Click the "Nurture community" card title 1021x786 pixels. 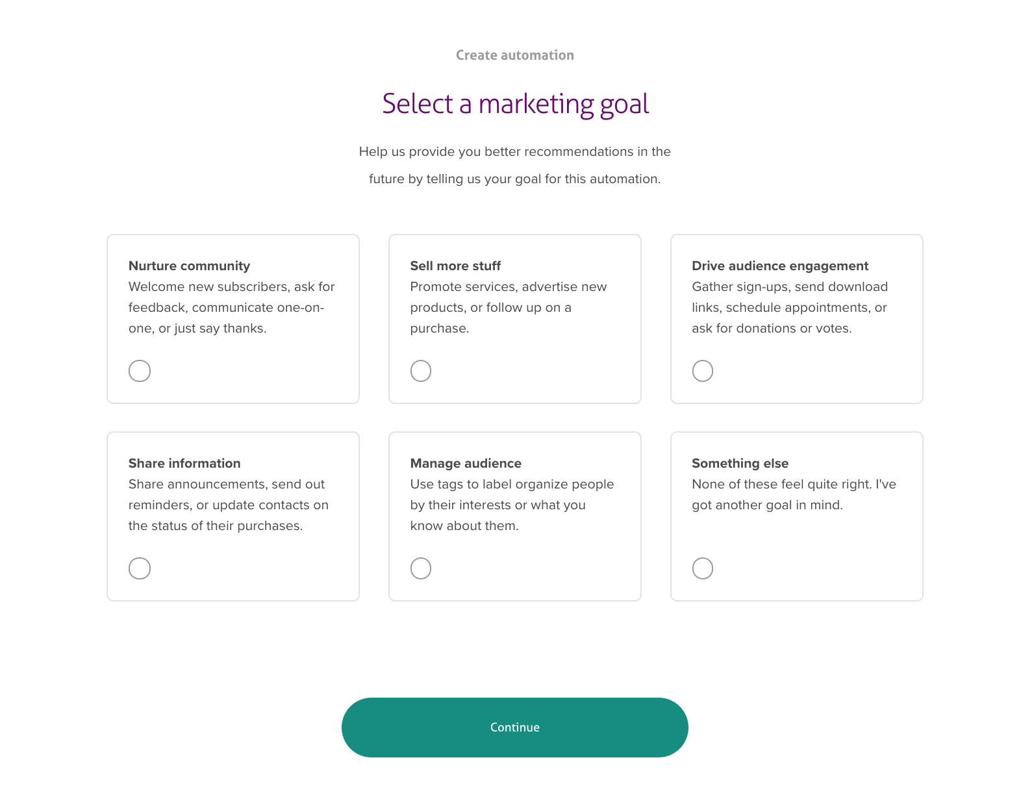point(189,266)
